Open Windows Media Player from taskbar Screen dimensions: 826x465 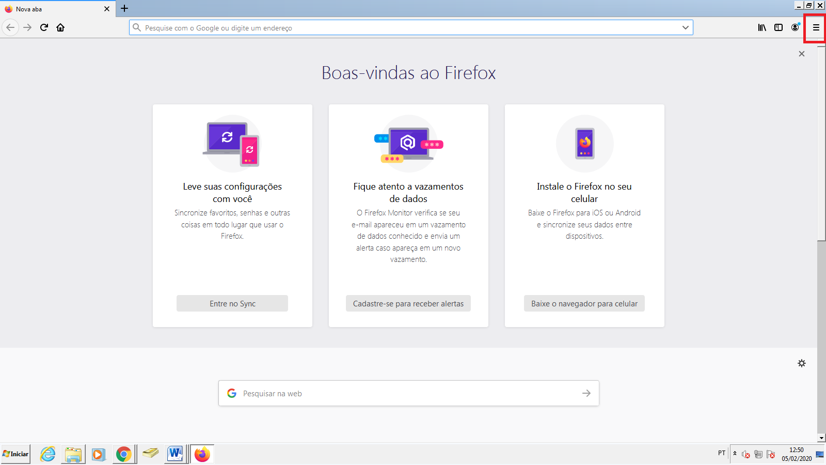98,454
